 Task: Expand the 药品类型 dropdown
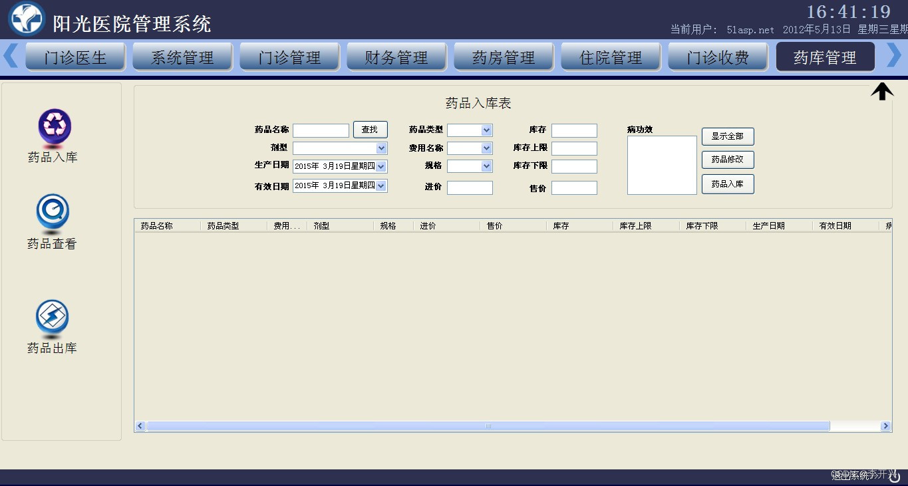pyautogui.click(x=487, y=130)
